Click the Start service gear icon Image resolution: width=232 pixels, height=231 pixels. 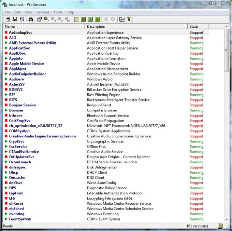click(46, 19)
